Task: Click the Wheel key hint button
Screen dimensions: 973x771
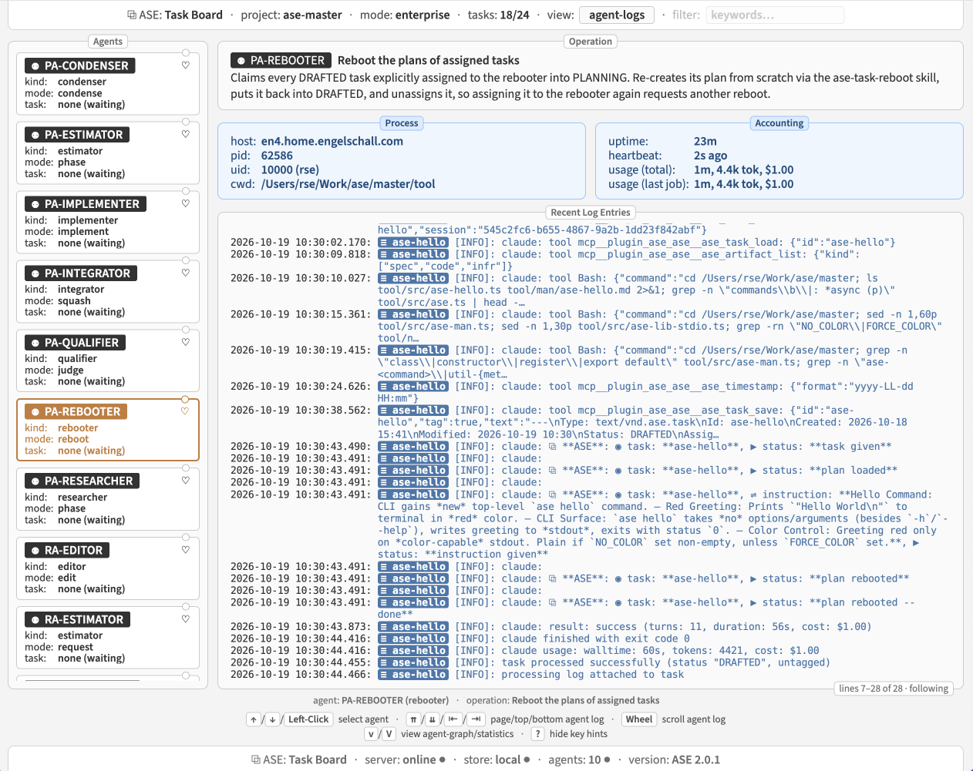Action: pyautogui.click(x=639, y=719)
